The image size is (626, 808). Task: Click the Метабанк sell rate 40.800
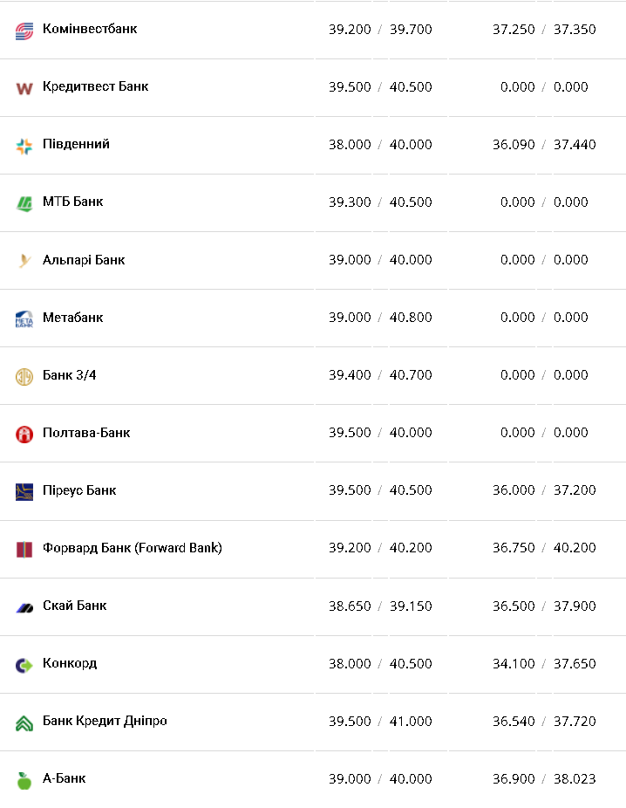(411, 318)
